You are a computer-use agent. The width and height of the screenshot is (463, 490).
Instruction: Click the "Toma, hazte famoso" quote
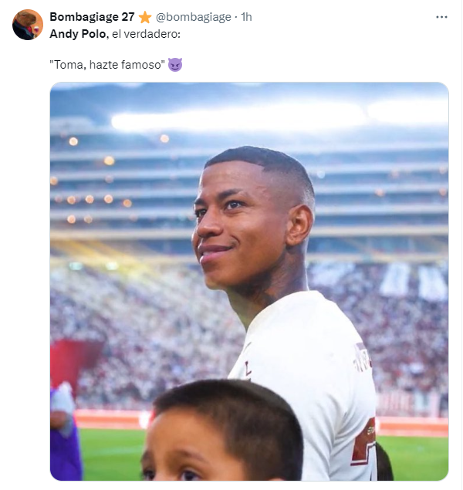pos(107,65)
